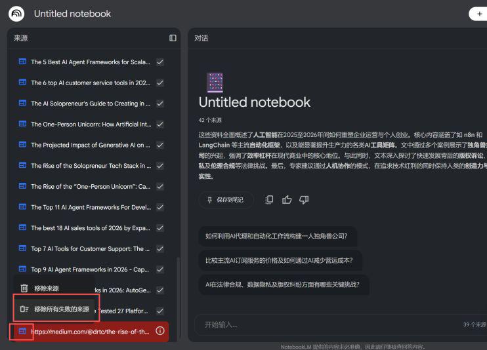Screen dimensions: 487x350
Task: Click the large Untitled notebook heading in chat
Action: pyautogui.click(x=255, y=102)
